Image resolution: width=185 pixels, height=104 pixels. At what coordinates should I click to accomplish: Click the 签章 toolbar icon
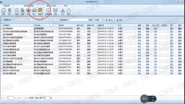(x=3, y=12)
